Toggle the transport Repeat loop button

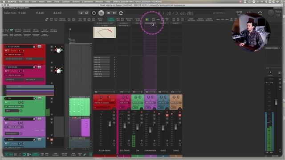tap(121, 13)
